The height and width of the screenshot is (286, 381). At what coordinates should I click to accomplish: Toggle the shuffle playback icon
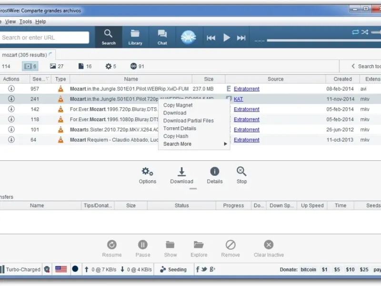click(365, 32)
